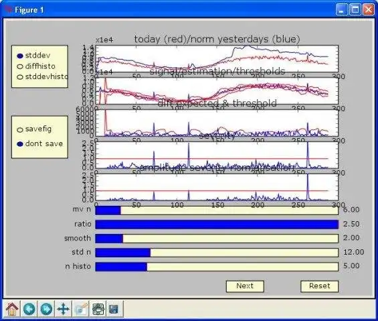
Task: Select the diffhisto radio option
Action: pos(20,66)
